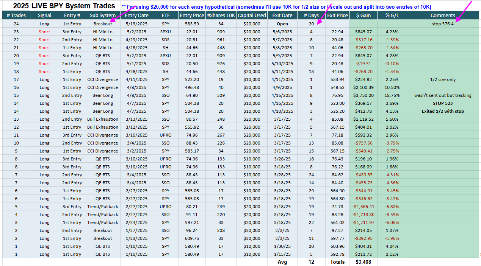The height and width of the screenshot is (266, 481).
Task: Click the 'Totals' label cell
Action: click(337, 262)
